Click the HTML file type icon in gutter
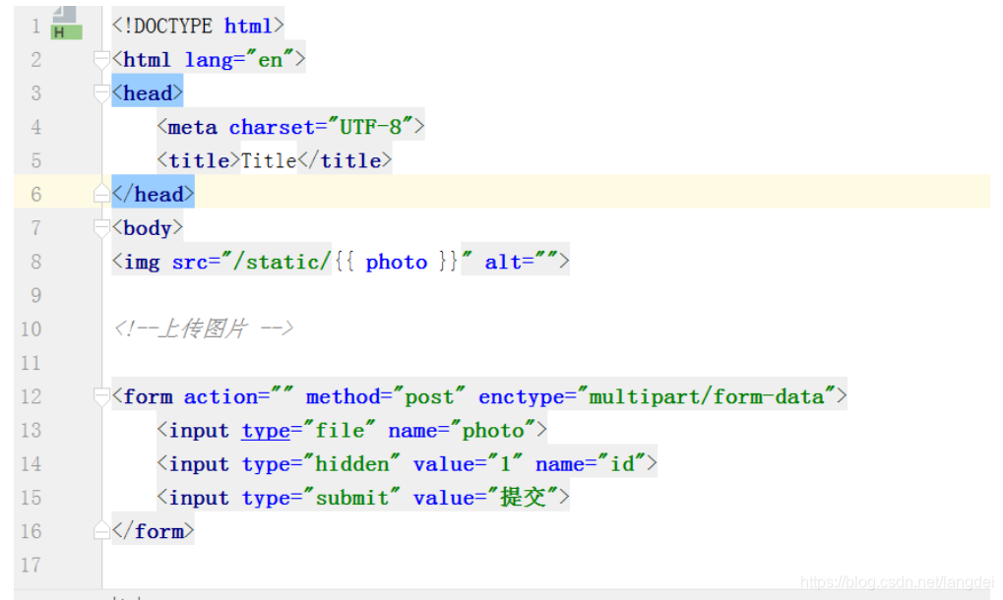This screenshot has width=1003, height=600. [67, 24]
